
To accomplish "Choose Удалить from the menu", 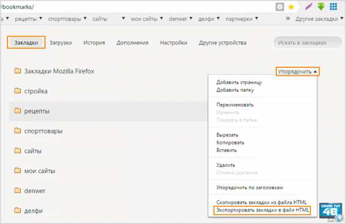I will point(225,165).
